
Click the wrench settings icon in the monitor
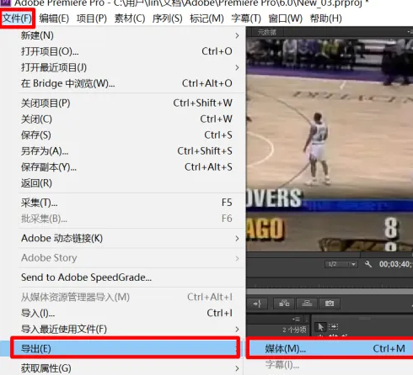pyautogui.click(x=368, y=264)
